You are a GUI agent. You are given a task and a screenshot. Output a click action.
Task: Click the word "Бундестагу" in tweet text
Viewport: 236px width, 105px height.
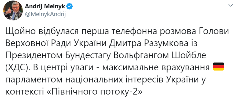88,56
